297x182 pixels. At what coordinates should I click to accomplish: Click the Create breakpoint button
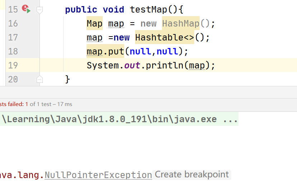(192, 174)
